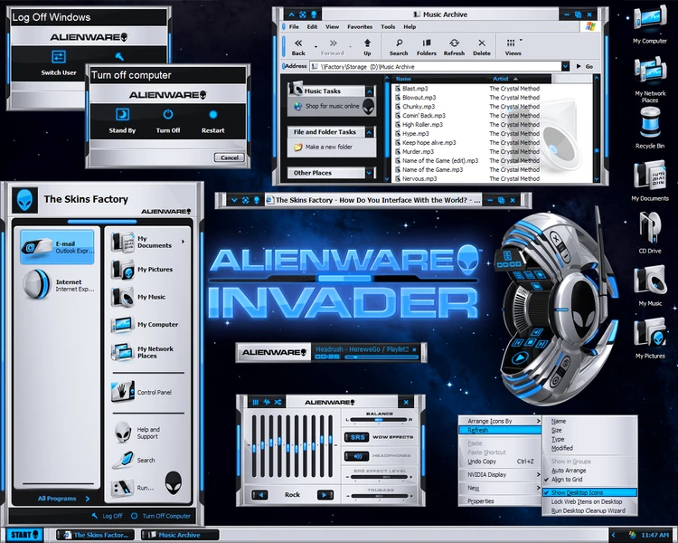Click the Forward toolbar button
The image size is (678, 543).
(333, 47)
